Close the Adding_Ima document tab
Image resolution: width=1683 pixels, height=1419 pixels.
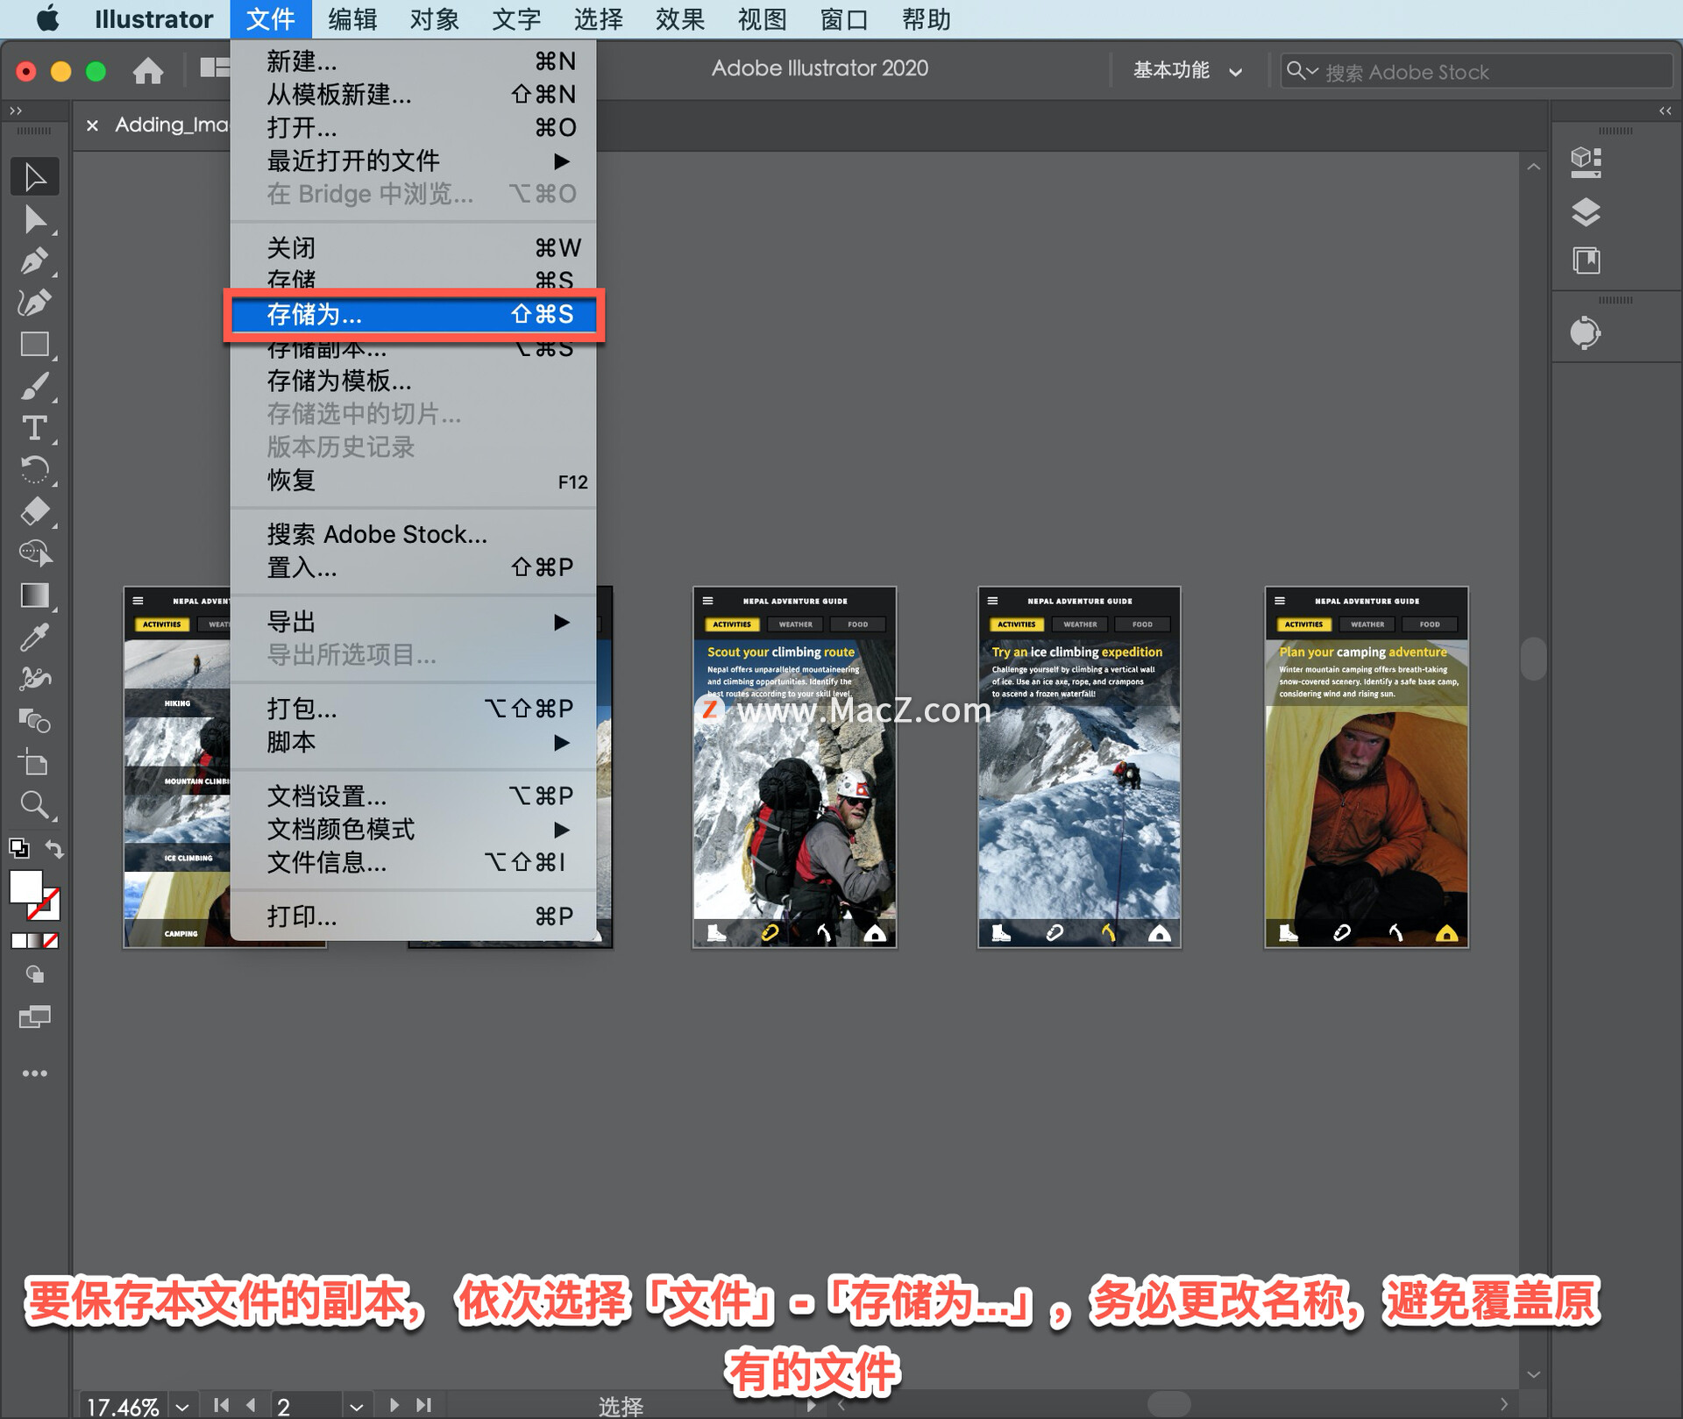click(92, 125)
